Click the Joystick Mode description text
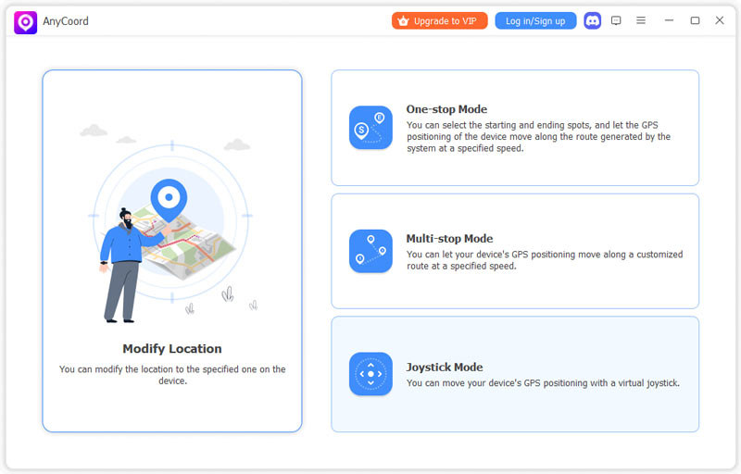The image size is (741, 474). (543, 383)
